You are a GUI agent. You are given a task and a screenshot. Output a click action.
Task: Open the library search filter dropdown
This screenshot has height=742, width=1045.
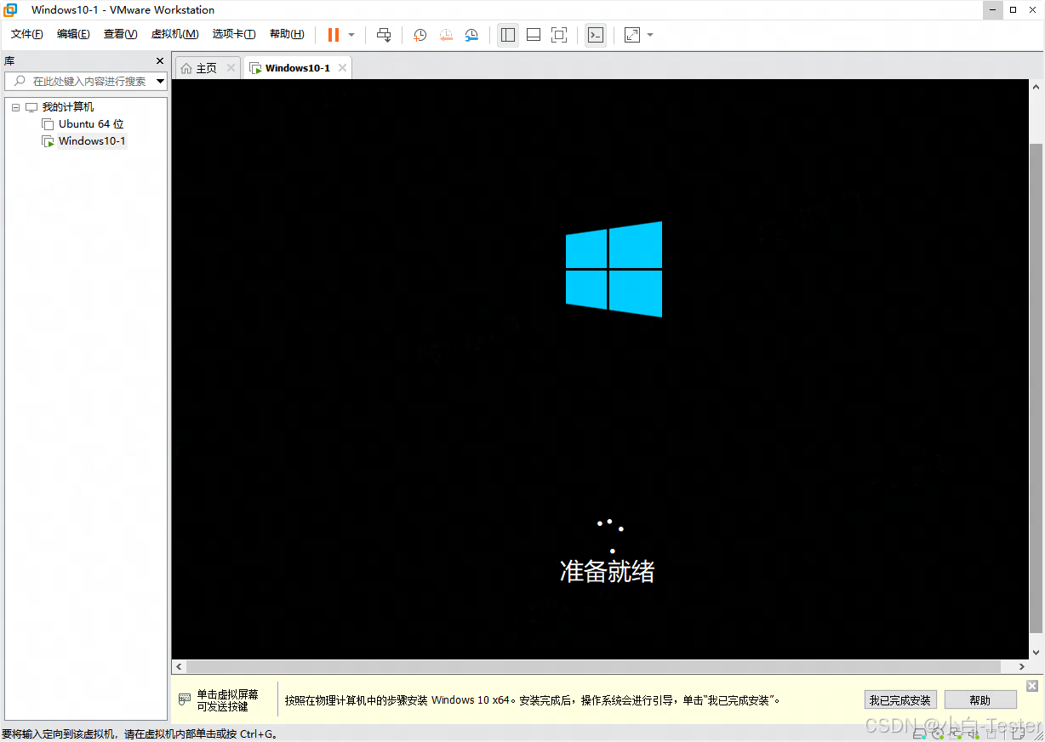tap(160, 82)
